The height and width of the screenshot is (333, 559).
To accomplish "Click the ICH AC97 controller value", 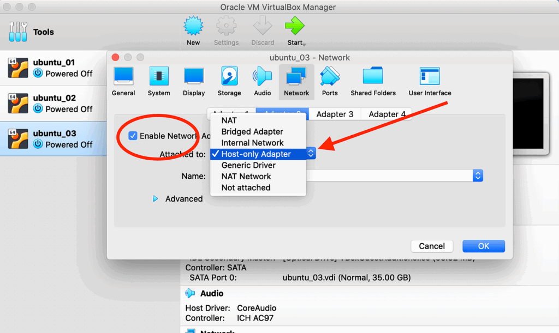I will [255, 318].
